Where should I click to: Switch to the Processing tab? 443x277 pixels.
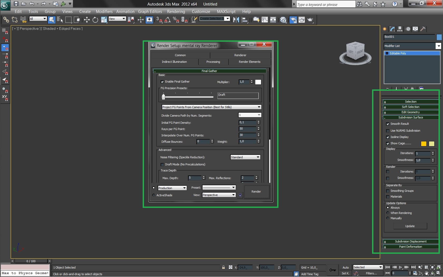pyautogui.click(x=213, y=62)
